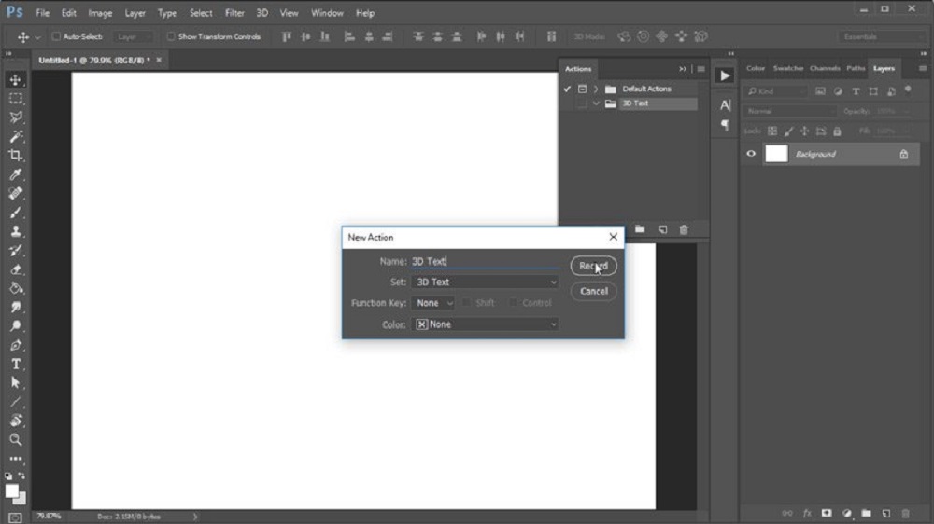
Task: Select the Rotate View hand tool
Action: point(16,421)
